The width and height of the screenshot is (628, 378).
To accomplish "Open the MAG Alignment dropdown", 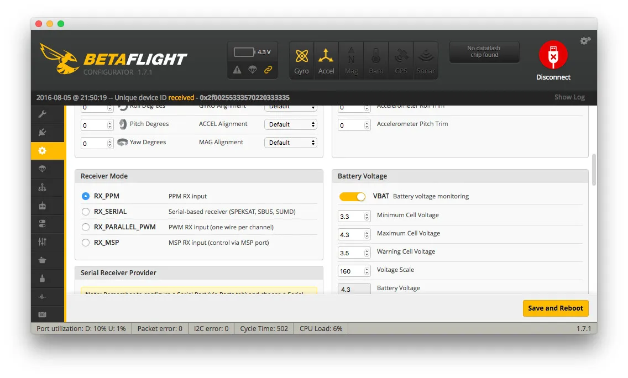I will coord(290,143).
